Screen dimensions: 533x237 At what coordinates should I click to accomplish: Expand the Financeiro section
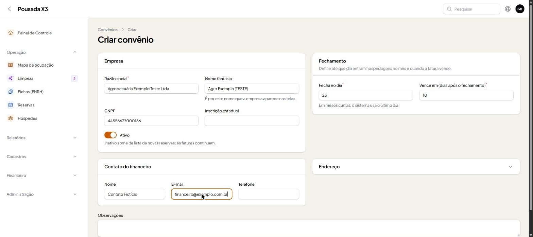pyautogui.click(x=75, y=176)
